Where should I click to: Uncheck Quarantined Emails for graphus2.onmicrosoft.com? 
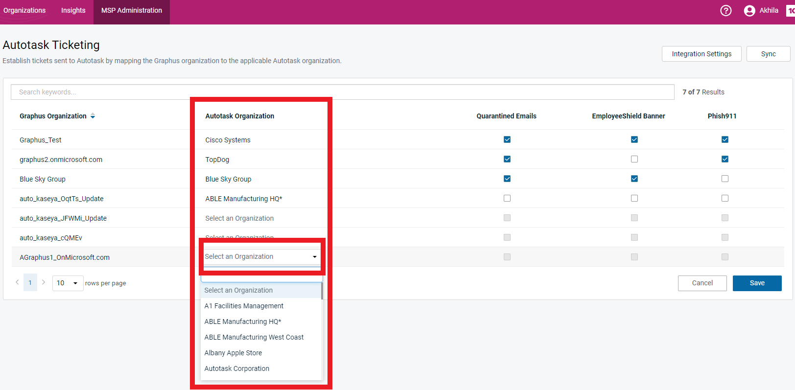coord(507,159)
